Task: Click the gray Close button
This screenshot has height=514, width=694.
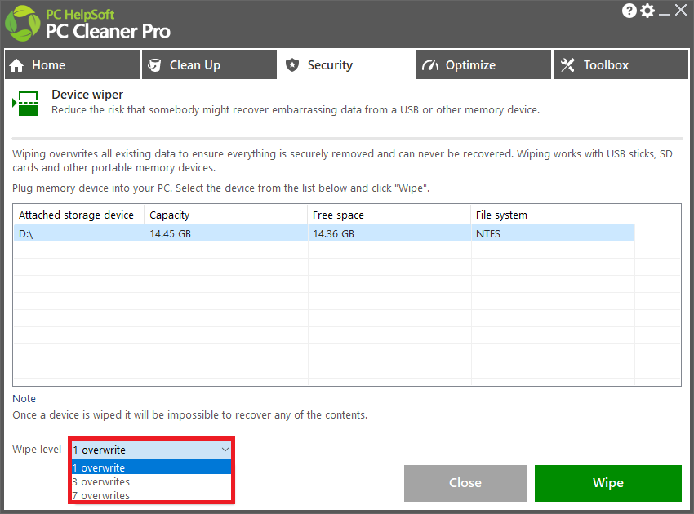Action: tap(465, 483)
